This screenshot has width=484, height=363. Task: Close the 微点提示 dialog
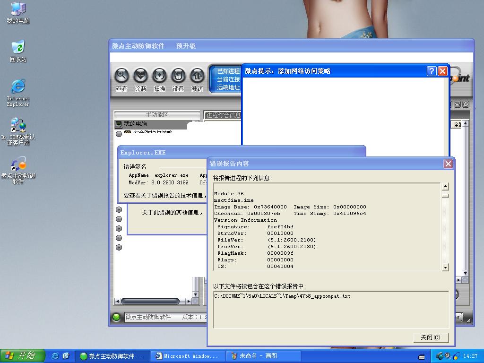[x=442, y=71]
